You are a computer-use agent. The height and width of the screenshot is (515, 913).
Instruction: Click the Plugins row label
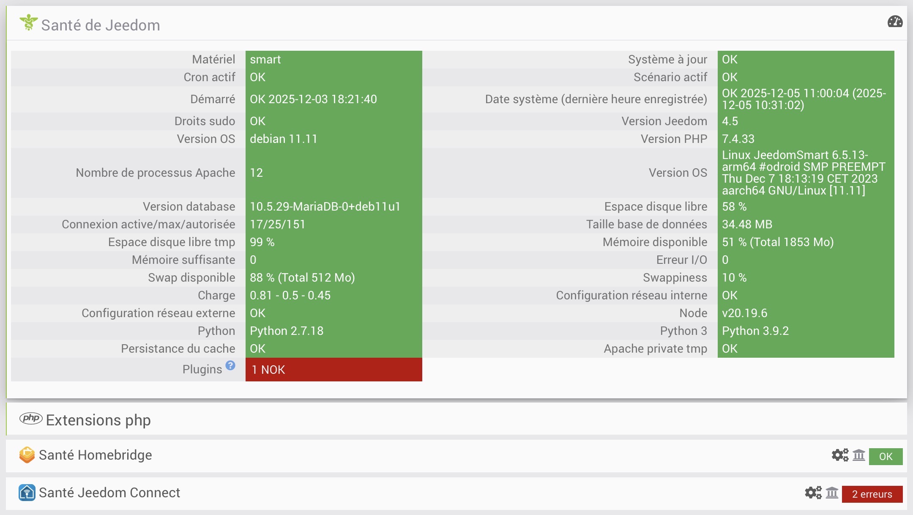pos(202,370)
